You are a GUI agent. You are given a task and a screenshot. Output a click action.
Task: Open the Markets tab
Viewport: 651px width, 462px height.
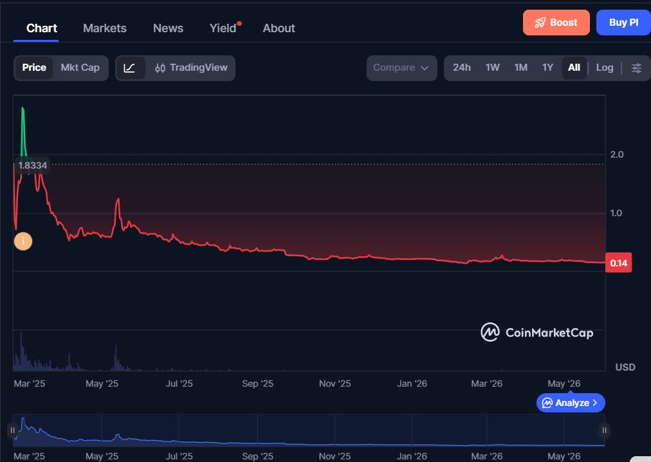coord(105,28)
